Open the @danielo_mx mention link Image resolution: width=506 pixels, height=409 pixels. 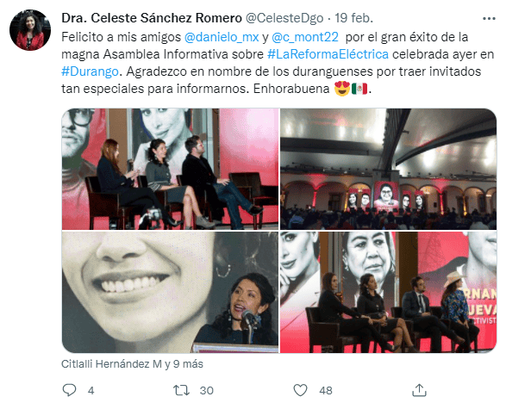tap(222, 37)
